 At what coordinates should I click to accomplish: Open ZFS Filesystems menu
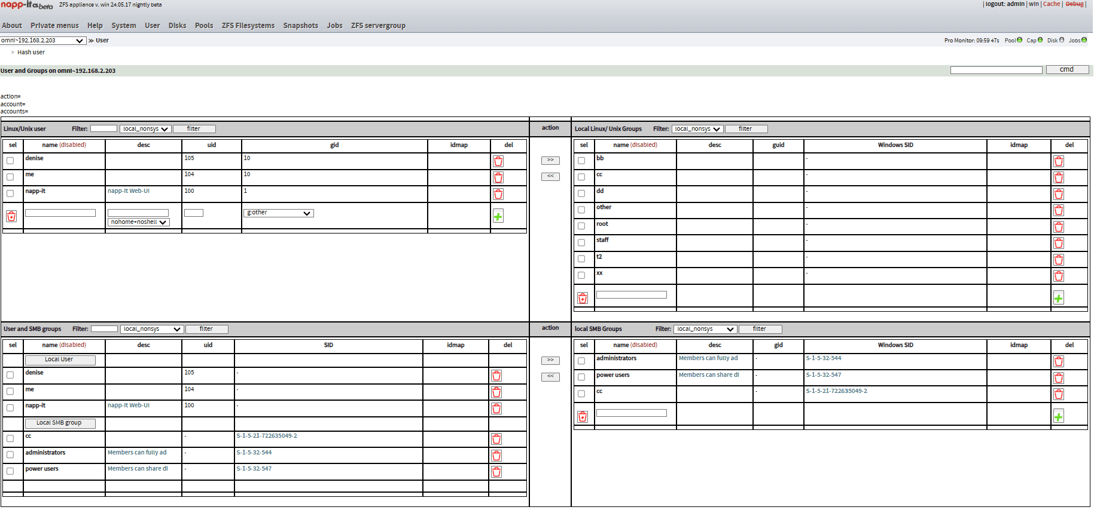tap(248, 26)
